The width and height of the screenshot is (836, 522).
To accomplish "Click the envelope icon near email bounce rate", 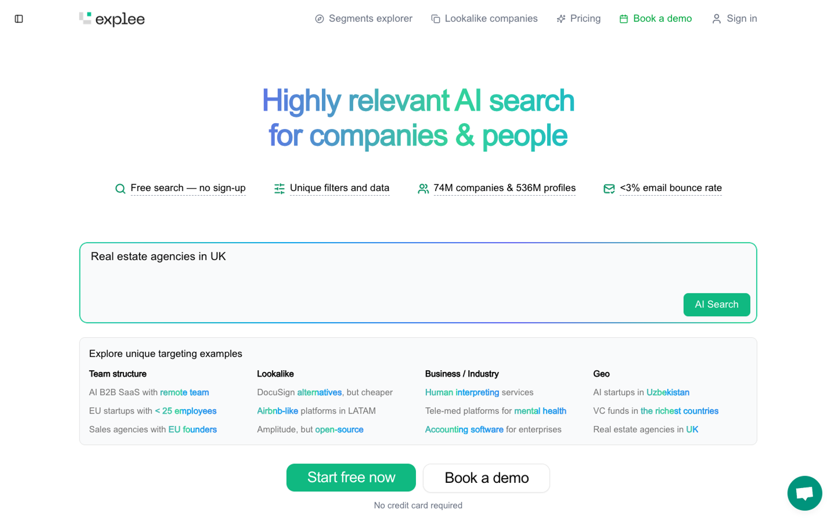I will coord(609,188).
